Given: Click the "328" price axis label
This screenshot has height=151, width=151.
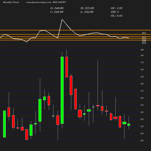Looking at the screenshot, I should coord(142,84).
